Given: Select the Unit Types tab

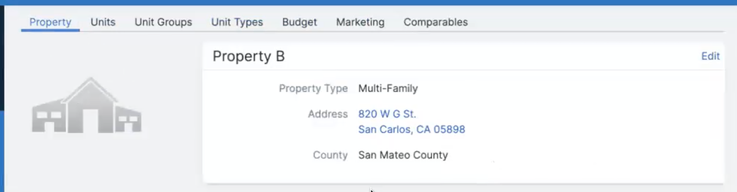Looking at the screenshot, I should 237,22.
